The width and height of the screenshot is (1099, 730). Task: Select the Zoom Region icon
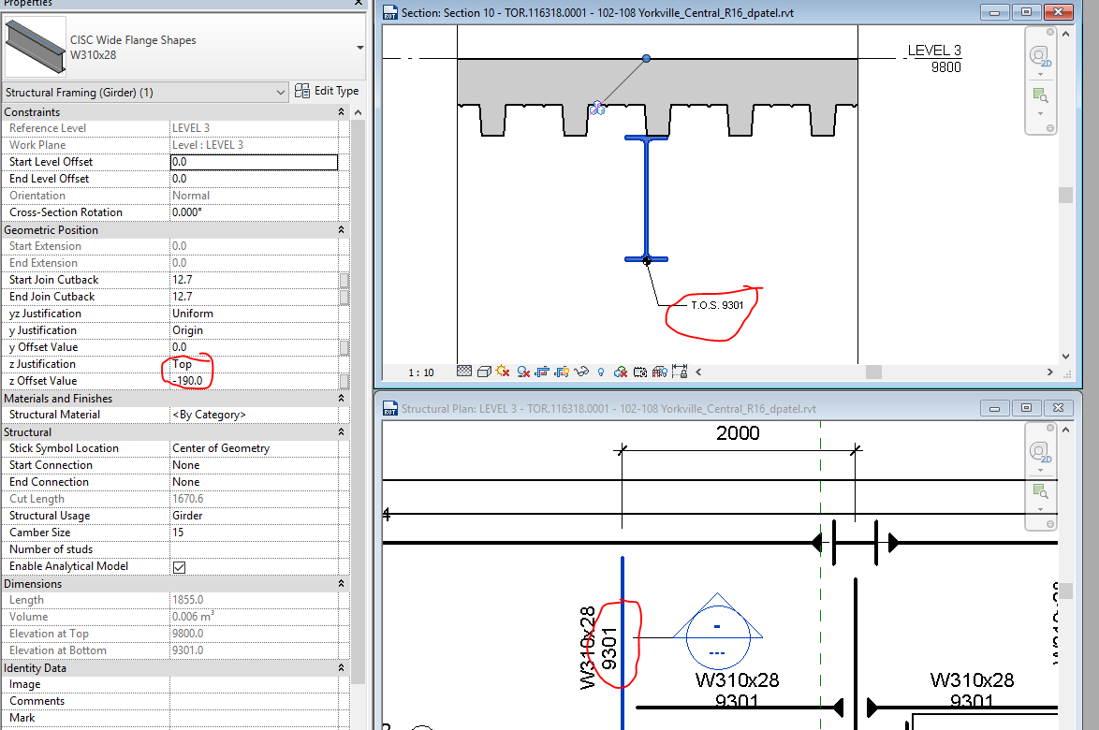pyautogui.click(x=1042, y=95)
